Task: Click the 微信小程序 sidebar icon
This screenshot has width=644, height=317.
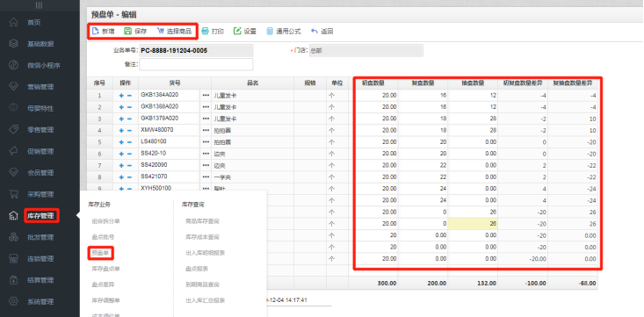Action: tap(13, 65)
